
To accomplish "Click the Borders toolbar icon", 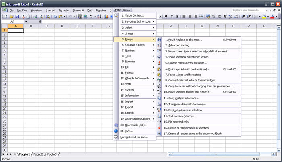I will (x=256, y=17).
